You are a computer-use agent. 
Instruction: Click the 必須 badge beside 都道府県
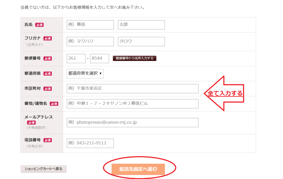(48, 74)
